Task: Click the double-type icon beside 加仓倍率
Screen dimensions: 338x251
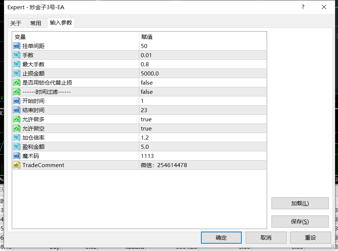Action: pos(17,138)
